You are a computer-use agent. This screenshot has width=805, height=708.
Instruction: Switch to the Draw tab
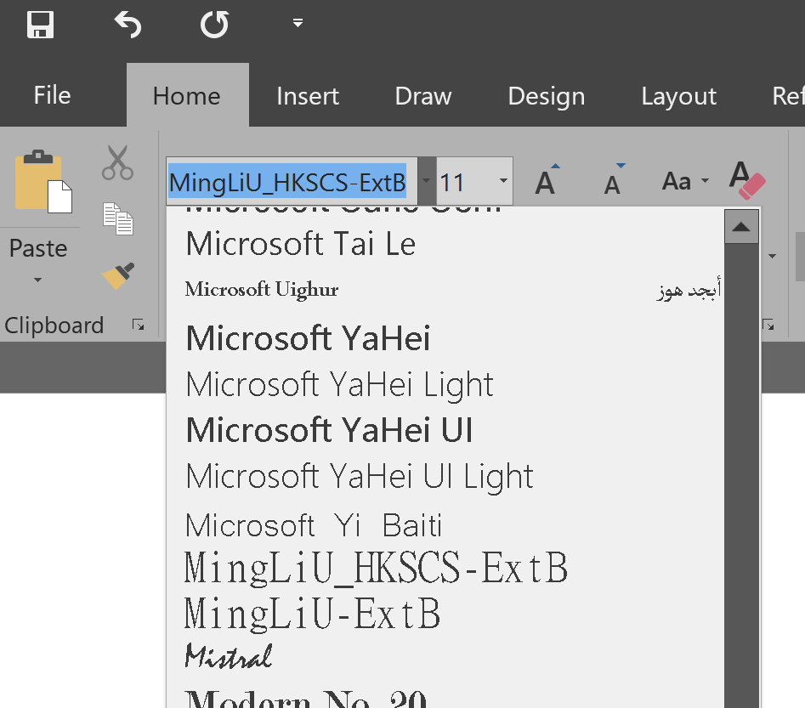pos(422,95)
